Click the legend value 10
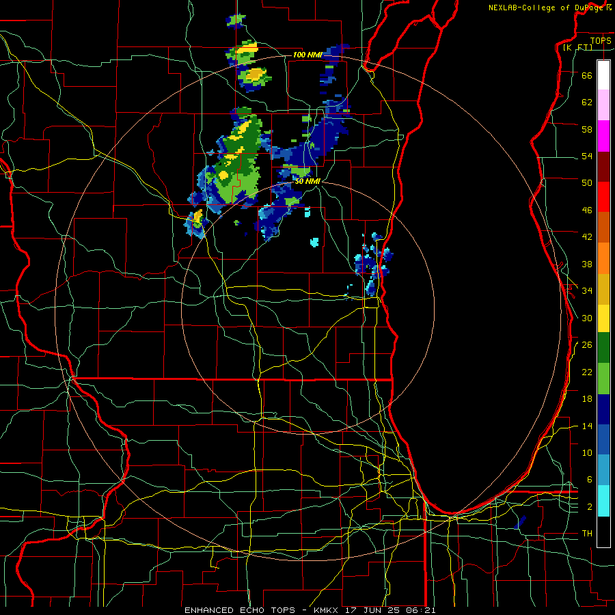The image size is (615, 615). click(x=587, y=453)
